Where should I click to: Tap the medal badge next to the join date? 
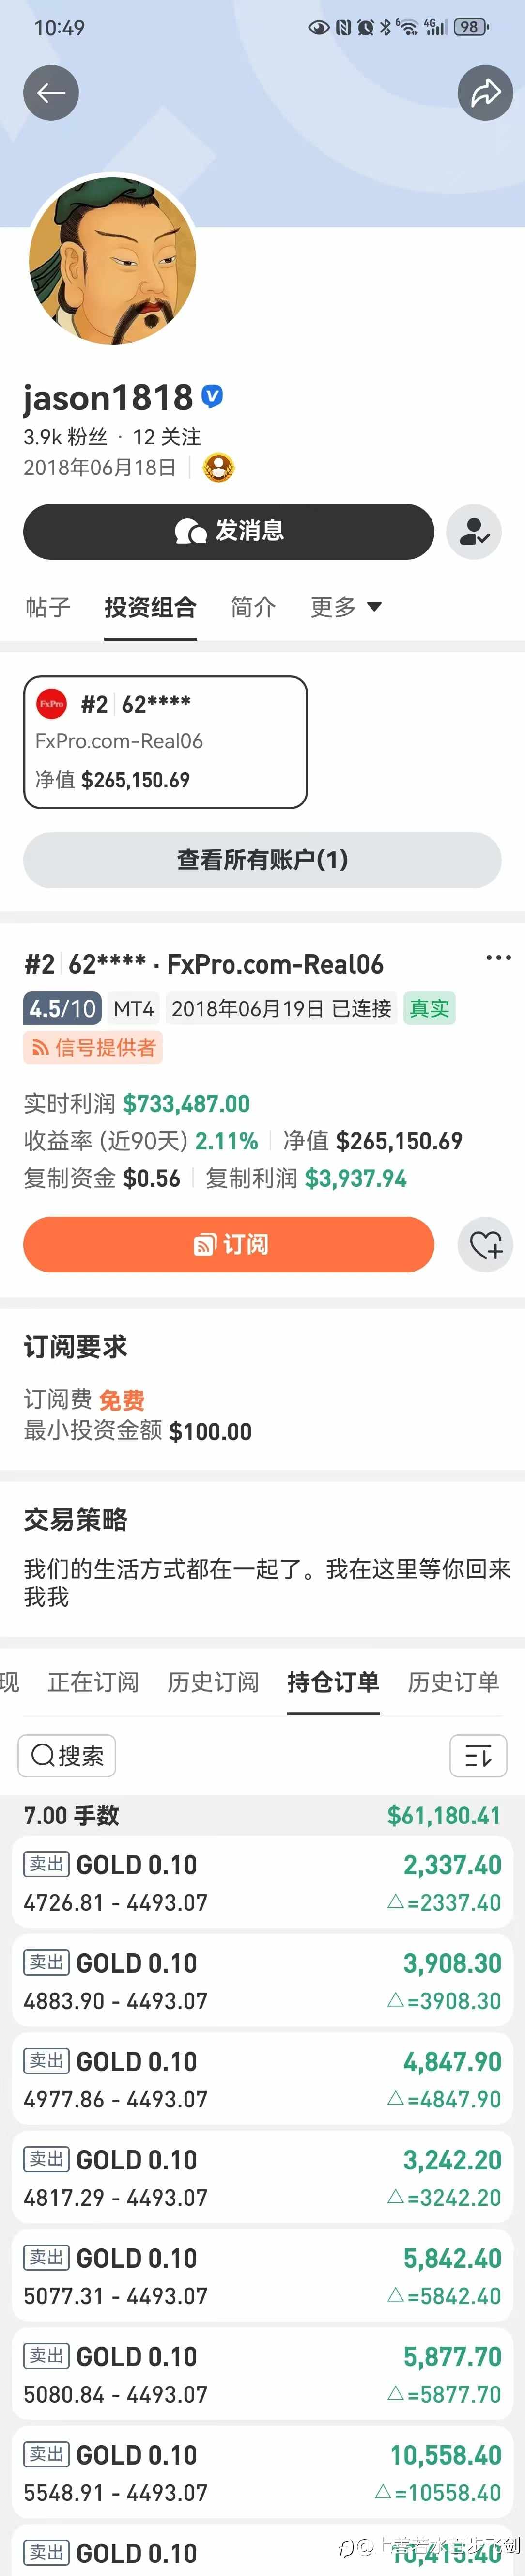216,466
